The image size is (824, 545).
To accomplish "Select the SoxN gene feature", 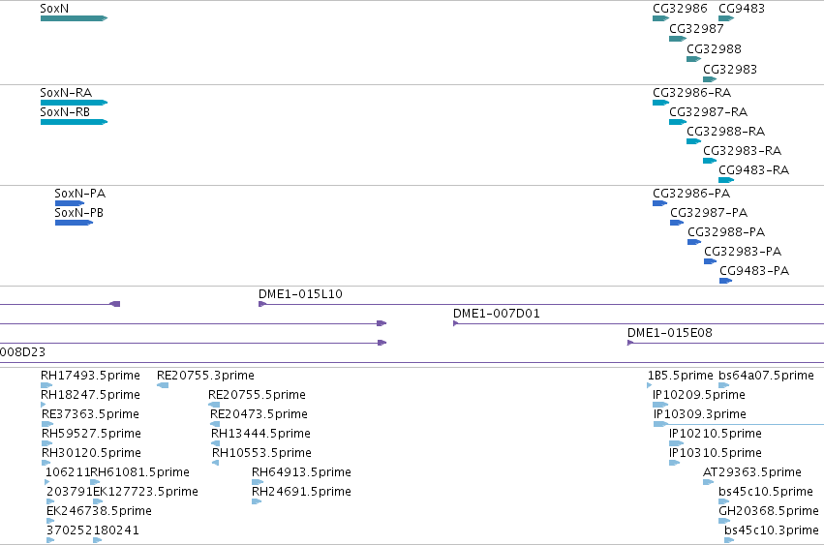I will click(x=75, y=18).
